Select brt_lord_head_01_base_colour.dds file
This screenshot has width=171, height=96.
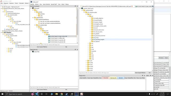click(x=59, y=36)
